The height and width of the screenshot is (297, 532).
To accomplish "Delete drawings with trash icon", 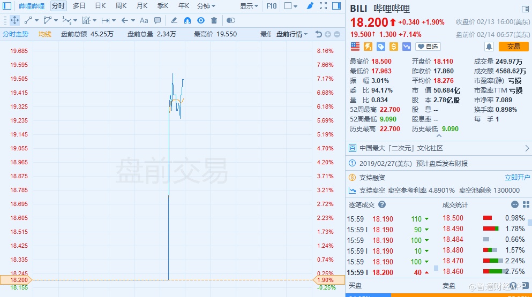I will click(x=214, y=20).
